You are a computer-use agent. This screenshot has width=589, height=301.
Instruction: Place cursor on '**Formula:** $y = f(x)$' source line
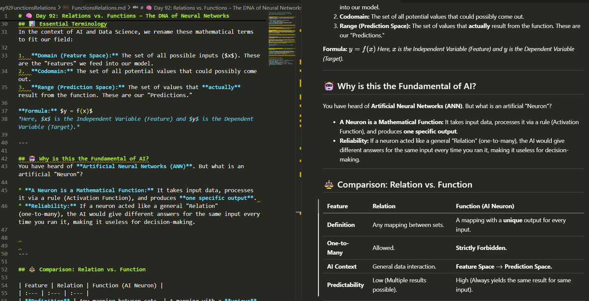(x=56, y=111)
